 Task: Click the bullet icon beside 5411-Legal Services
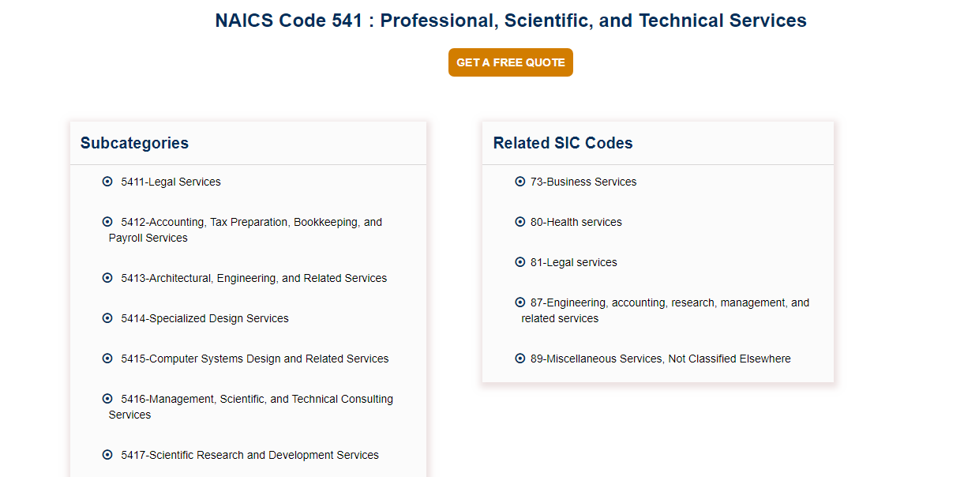click(x=107, y=182)
